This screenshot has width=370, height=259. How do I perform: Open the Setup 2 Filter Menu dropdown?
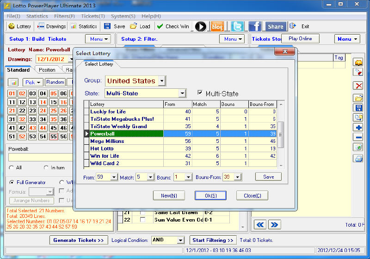(x=233, y=39)
